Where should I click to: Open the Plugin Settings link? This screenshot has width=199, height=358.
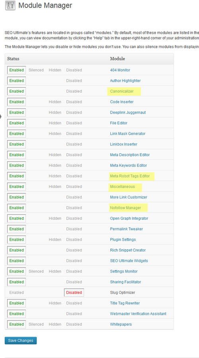tap(123, 240)
